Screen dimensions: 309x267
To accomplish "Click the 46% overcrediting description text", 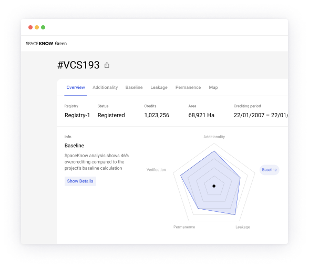I will click(97, 162).
